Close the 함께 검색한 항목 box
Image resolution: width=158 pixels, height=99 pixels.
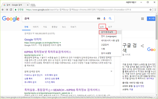coord(111,71)
